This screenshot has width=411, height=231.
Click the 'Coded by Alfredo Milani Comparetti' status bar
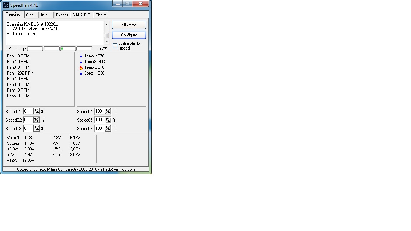[76, 169]
